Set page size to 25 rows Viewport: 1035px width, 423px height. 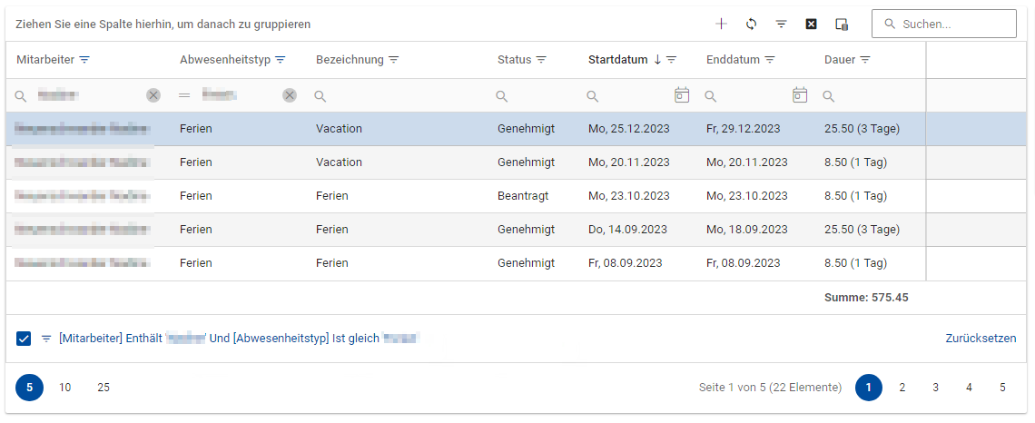103,388
